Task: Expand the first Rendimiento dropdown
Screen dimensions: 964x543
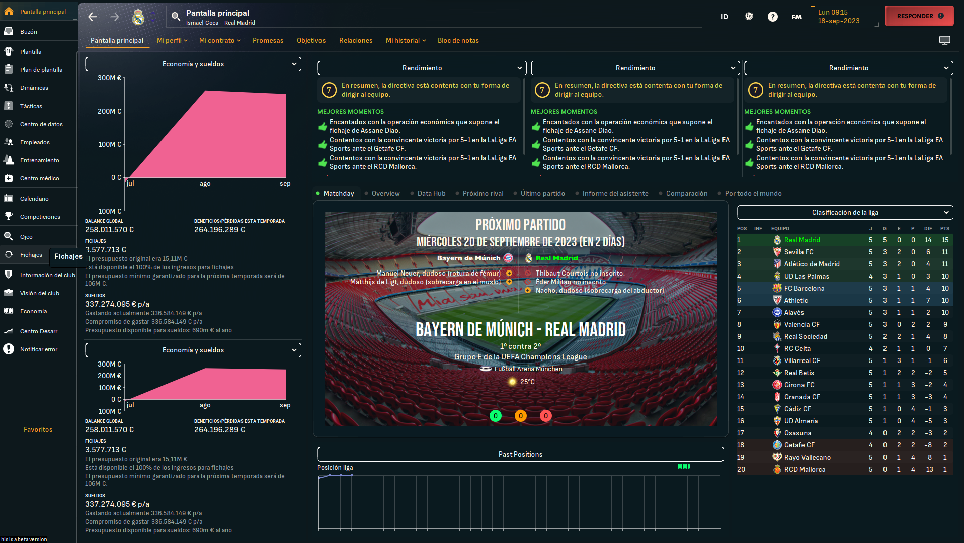Action: 422,68
